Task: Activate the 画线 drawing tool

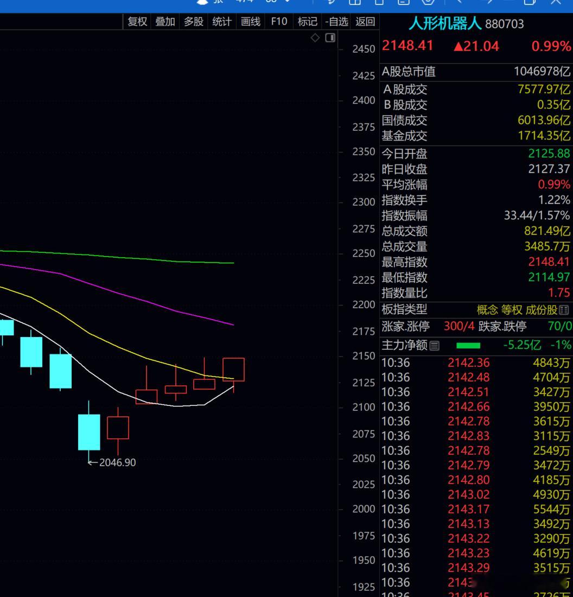Action: pyautogui.click(x=251, y=22)
